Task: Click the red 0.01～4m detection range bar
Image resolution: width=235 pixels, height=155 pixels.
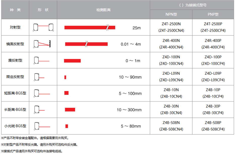Action: 86,44
